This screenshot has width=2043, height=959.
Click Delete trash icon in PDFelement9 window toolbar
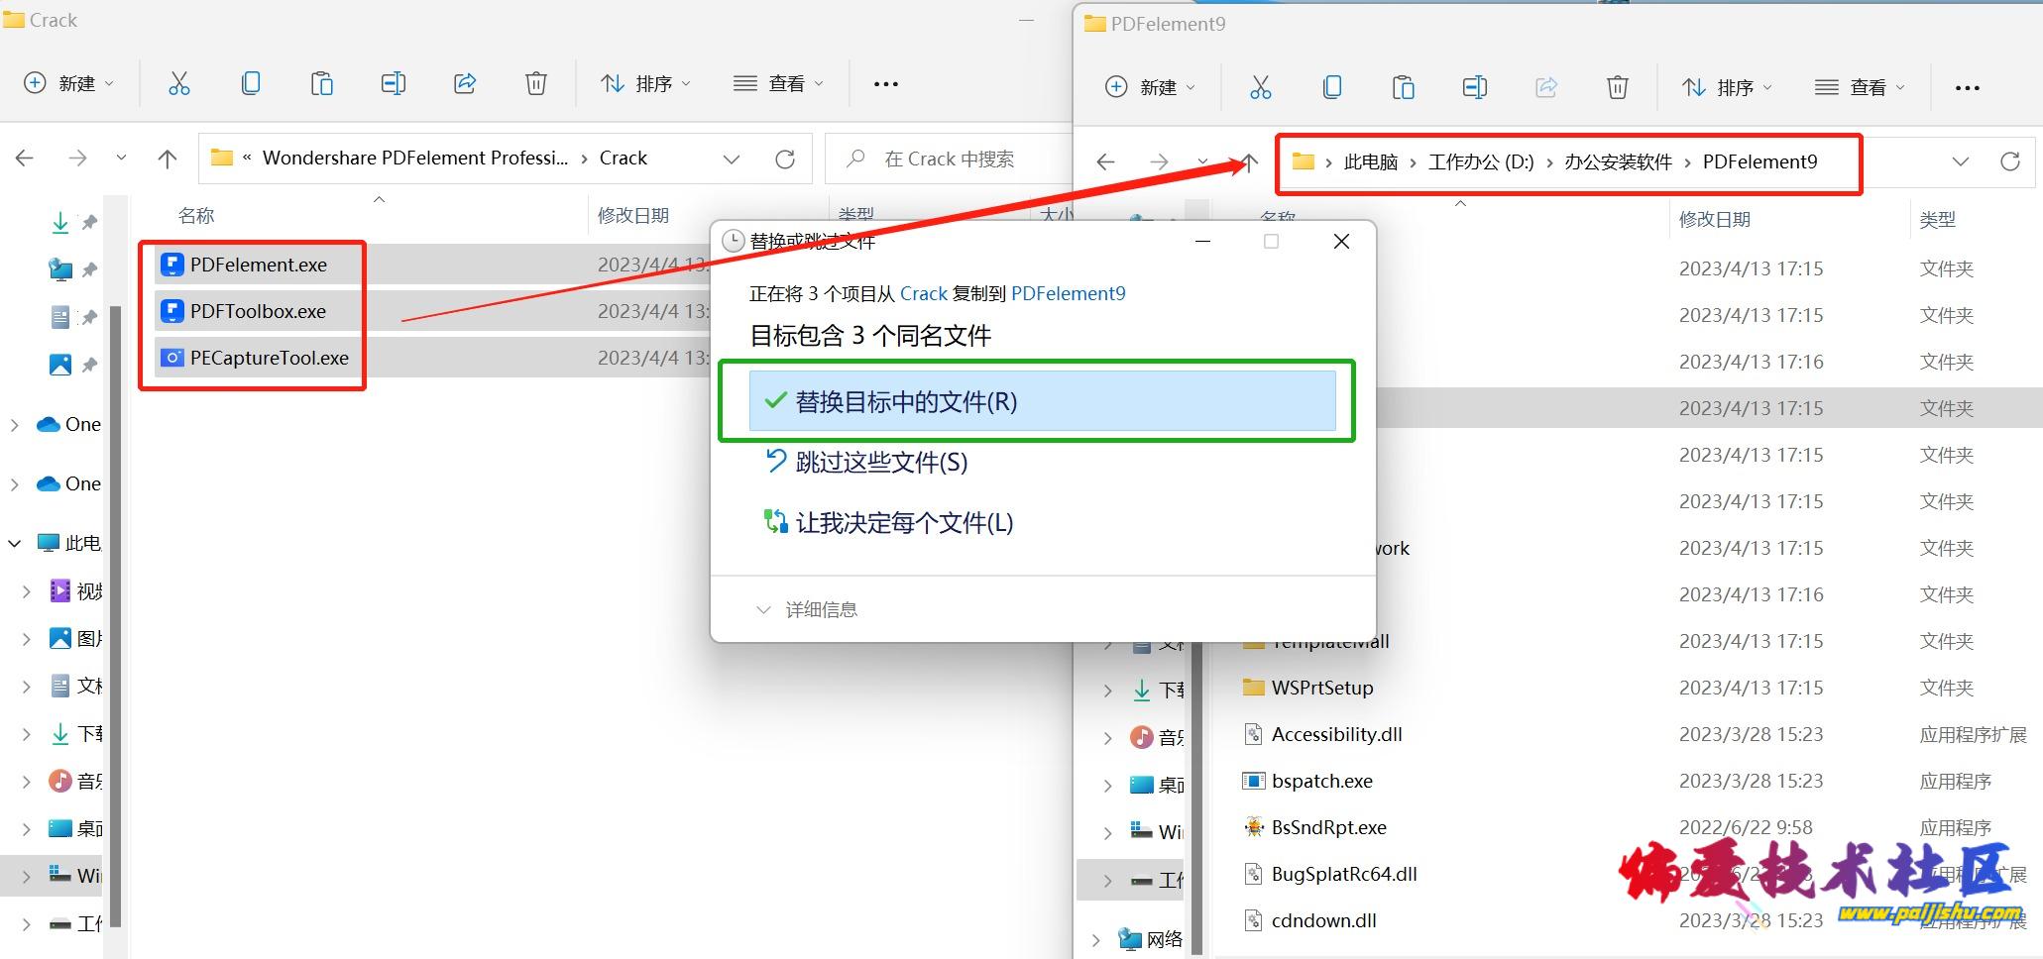click(1618, 87)
